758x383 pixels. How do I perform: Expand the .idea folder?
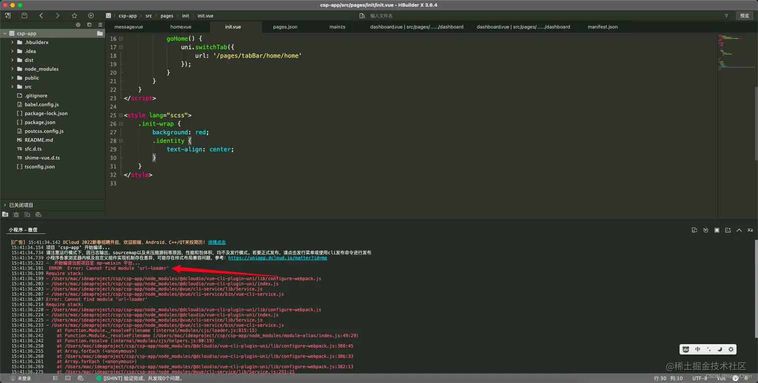[13, 51]
